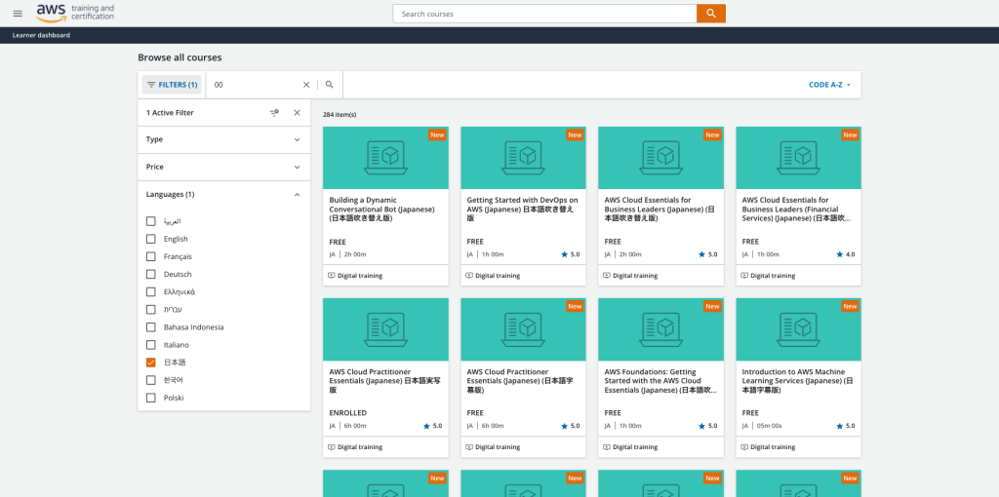Check the Ελληνικά language checkbox
The image size is (999, 497).
point(151,292)
